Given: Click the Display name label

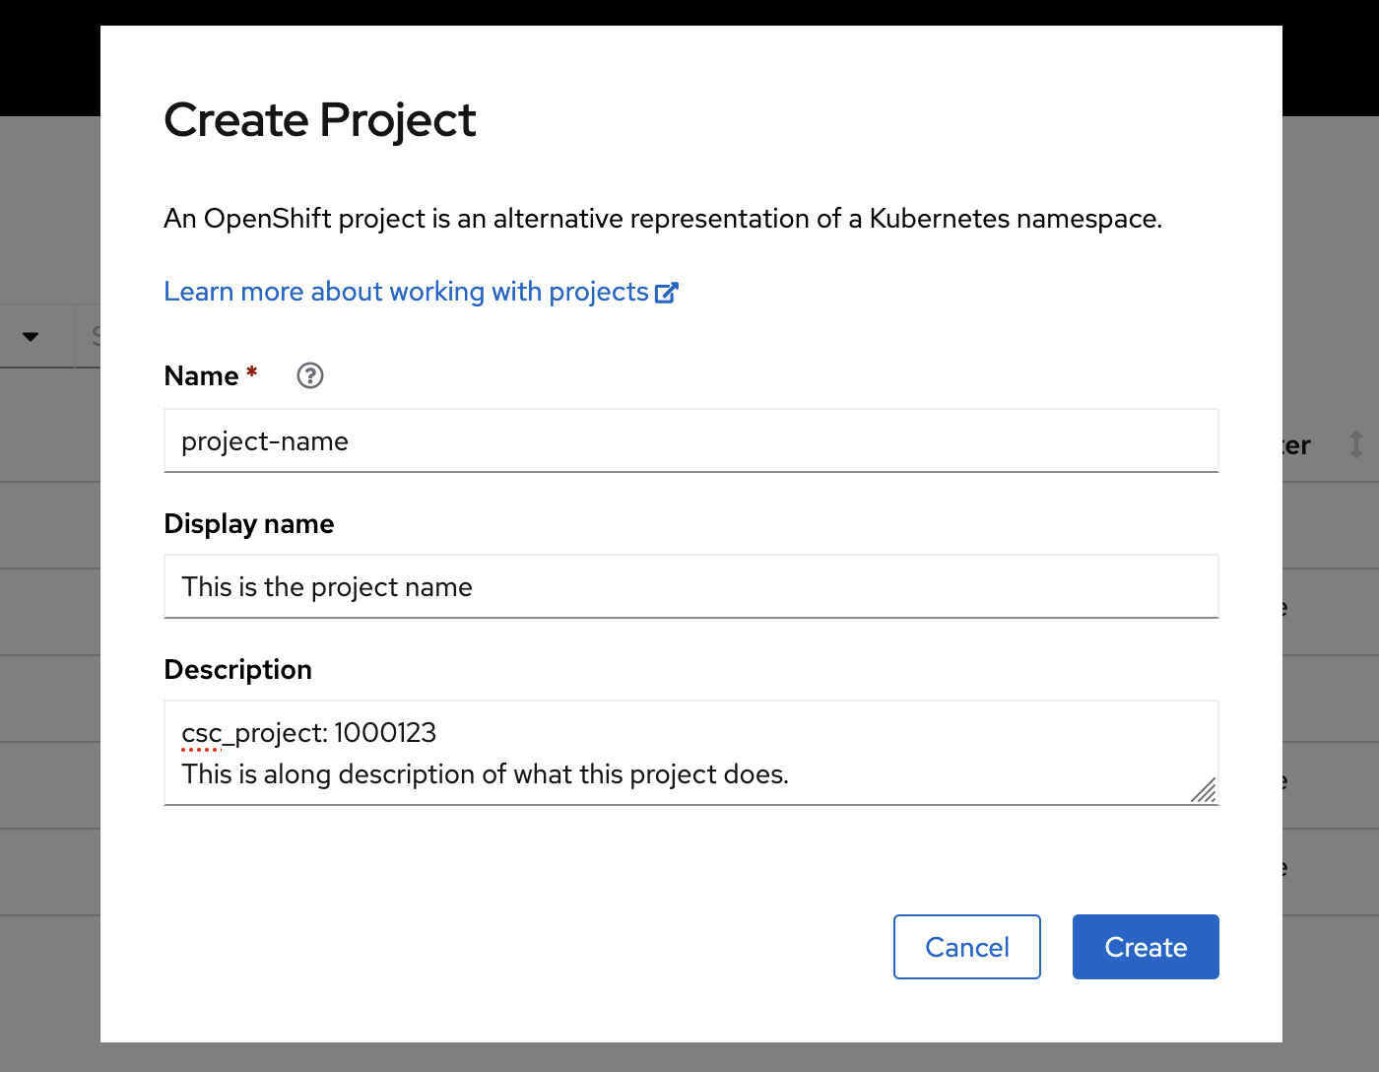Looking at the screenshot, I should point(249,523).
